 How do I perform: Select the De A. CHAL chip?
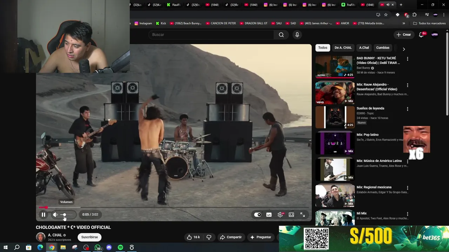343,48
